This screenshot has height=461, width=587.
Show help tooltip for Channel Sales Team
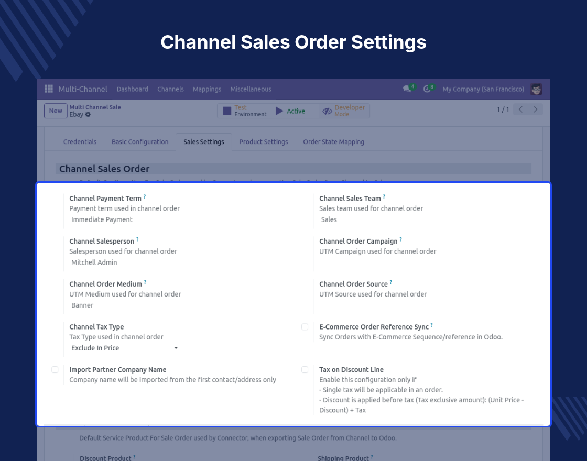click(x=384, y=196)
